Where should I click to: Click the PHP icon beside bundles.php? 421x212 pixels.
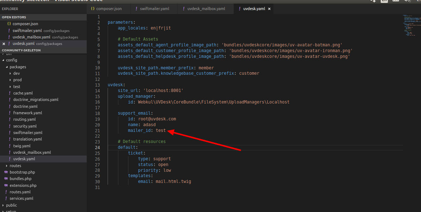[6, 179]
